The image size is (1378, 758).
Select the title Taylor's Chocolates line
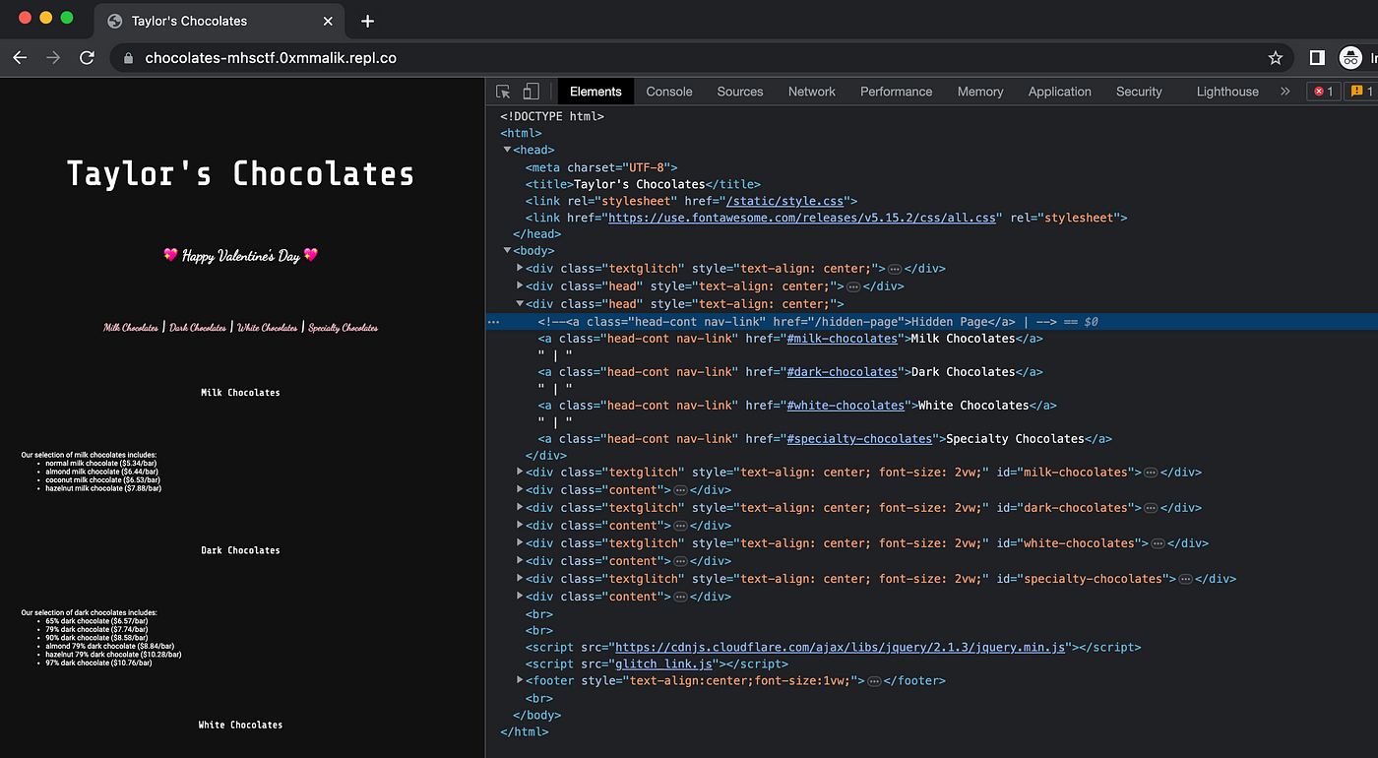pyautogui.click(x=643, y=184)
